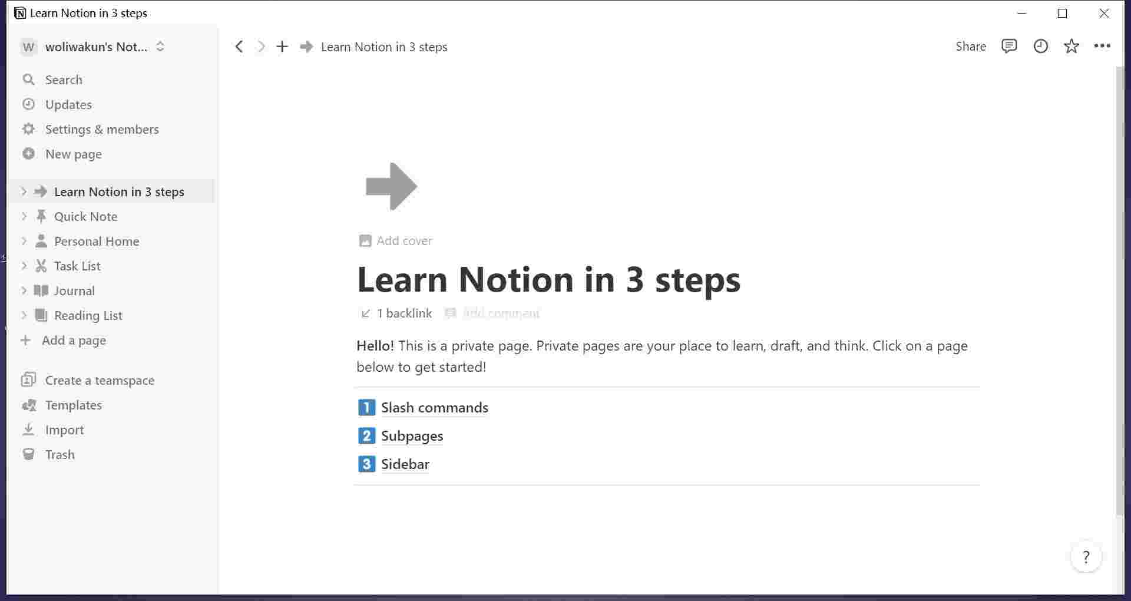Select the Reading List page in sidebar
1131x601 pixels.
(x=87, y=315)
